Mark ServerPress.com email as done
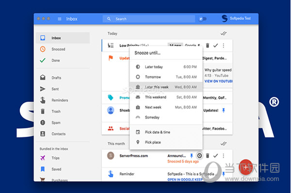 point(215,156)
